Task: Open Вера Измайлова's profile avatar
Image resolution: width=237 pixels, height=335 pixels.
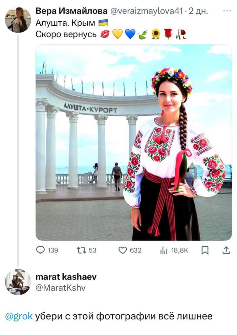Action: [x=18, y=20]
